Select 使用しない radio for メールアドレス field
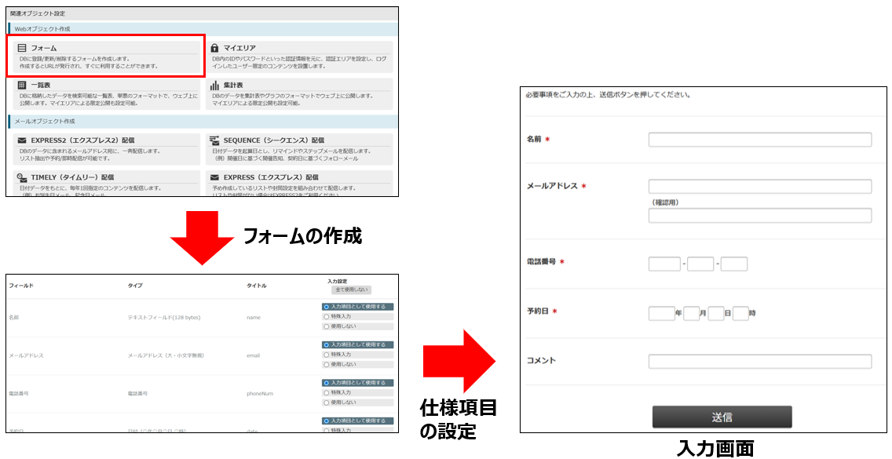 [327, 364]
